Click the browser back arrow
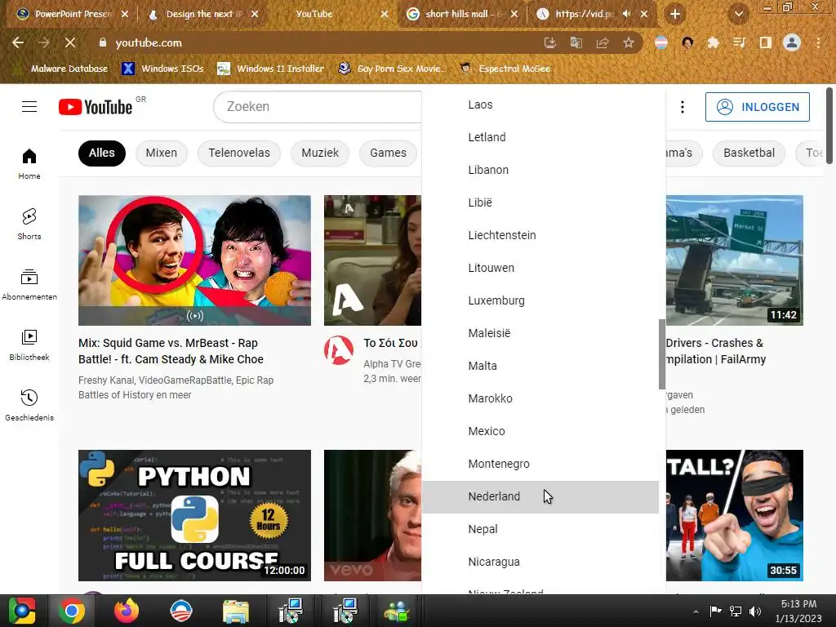Viewport: 836px width, 627px height. pos(18,42)
